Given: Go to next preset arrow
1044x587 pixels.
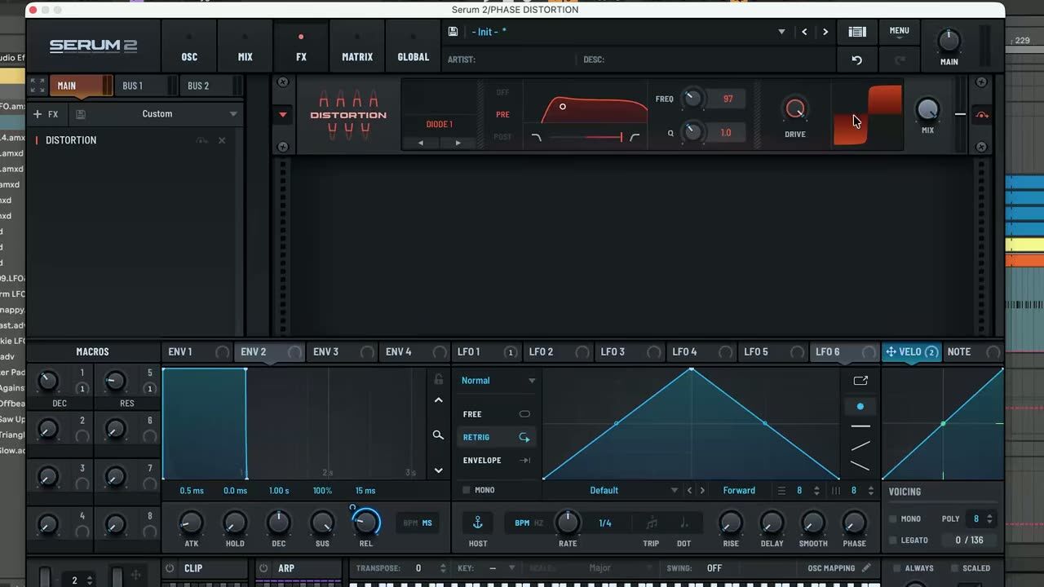Looking at the screenshot, I should click(x=825, y=32).
